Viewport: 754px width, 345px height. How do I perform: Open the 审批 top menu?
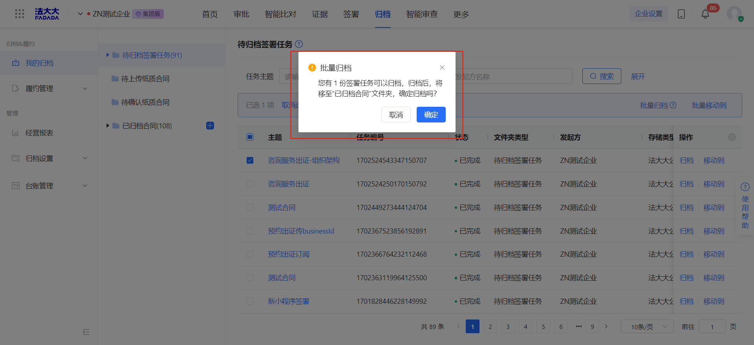(241, 14)
